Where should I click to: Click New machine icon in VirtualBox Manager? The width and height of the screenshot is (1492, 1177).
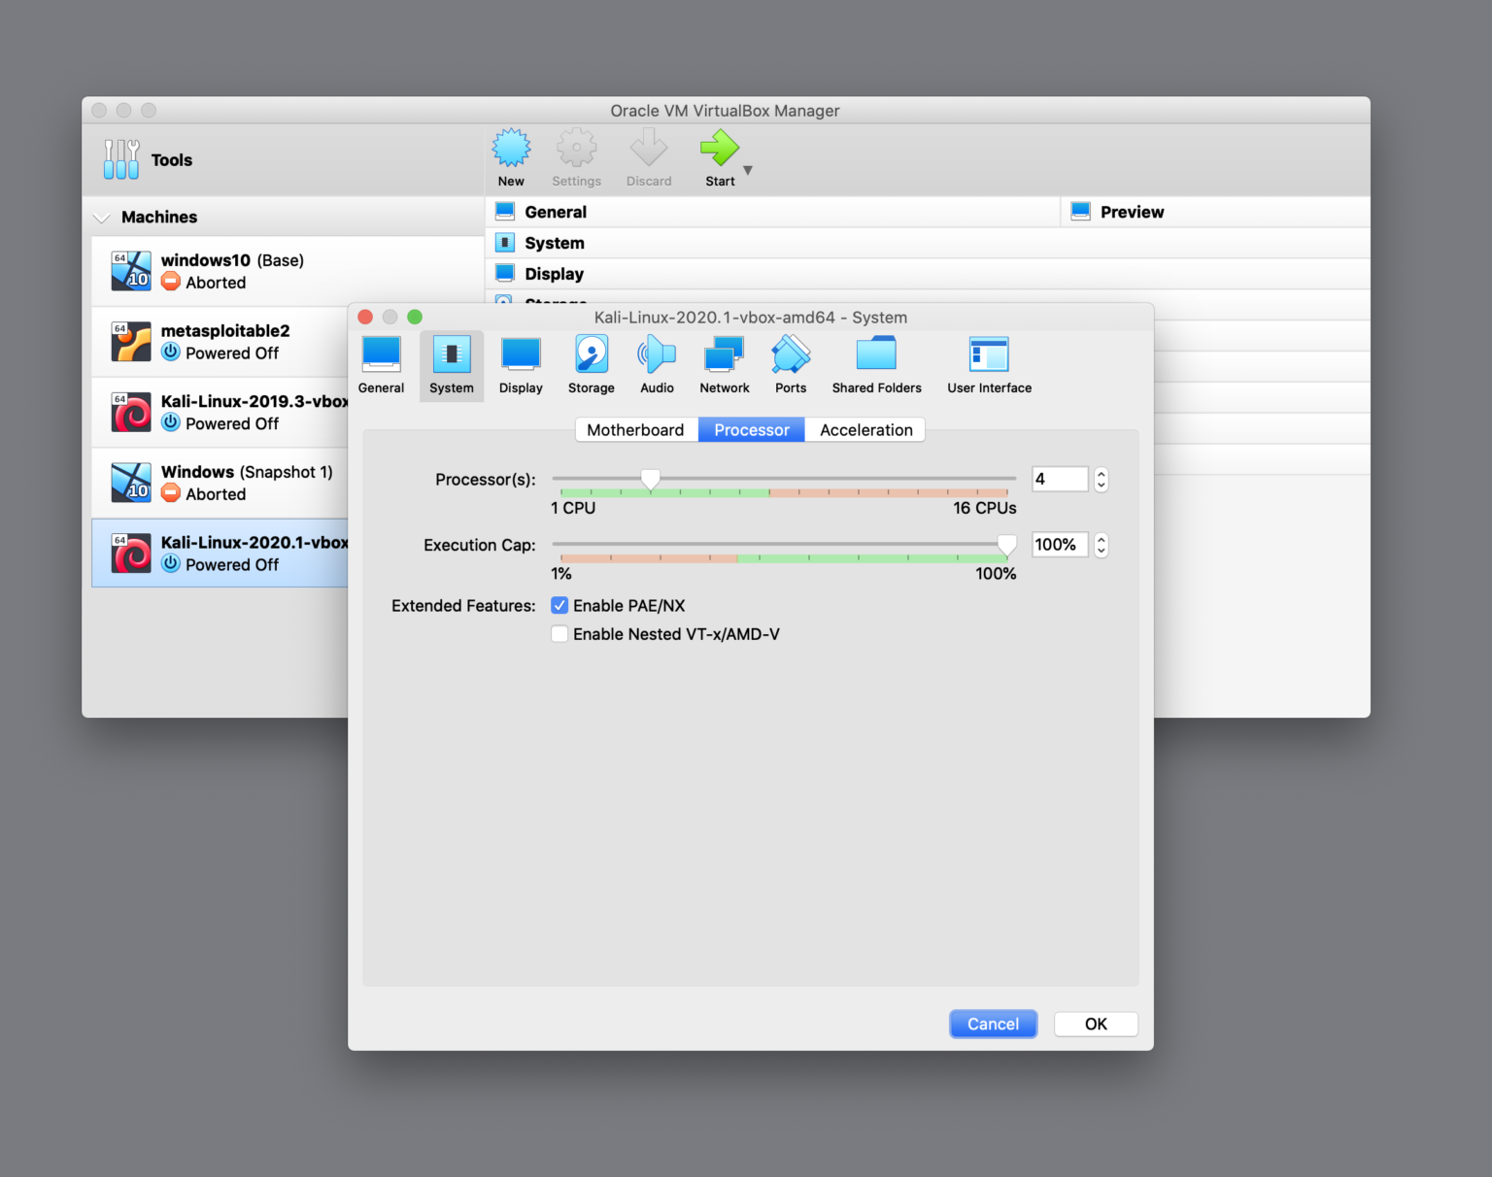pyautogui.click(x=511, y=148)
